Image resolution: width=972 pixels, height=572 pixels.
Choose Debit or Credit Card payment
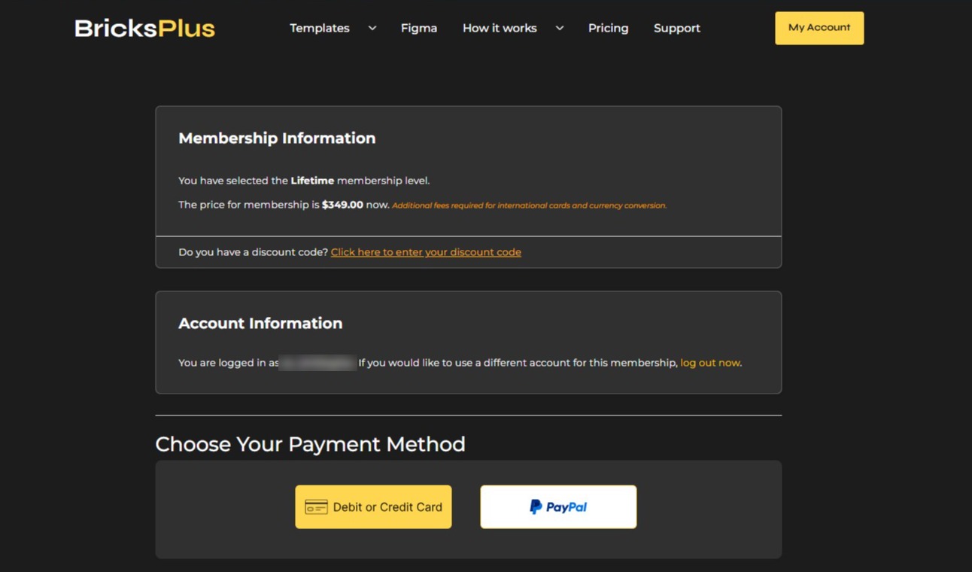point(373,507)
